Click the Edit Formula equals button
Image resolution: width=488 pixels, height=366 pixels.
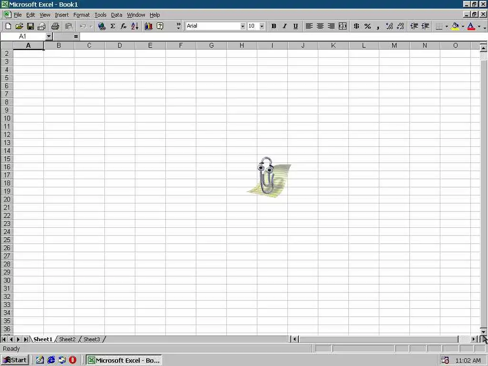pos(76,36)
